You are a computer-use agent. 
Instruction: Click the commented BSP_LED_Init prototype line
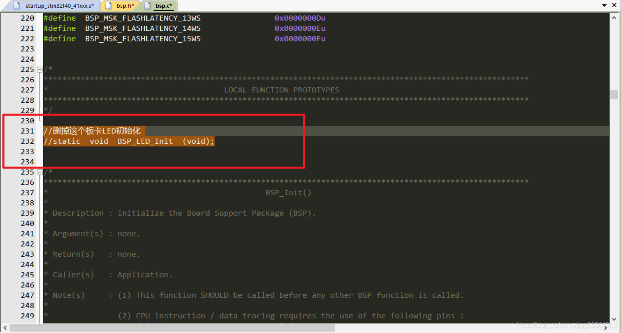click(x=129, y=141)
